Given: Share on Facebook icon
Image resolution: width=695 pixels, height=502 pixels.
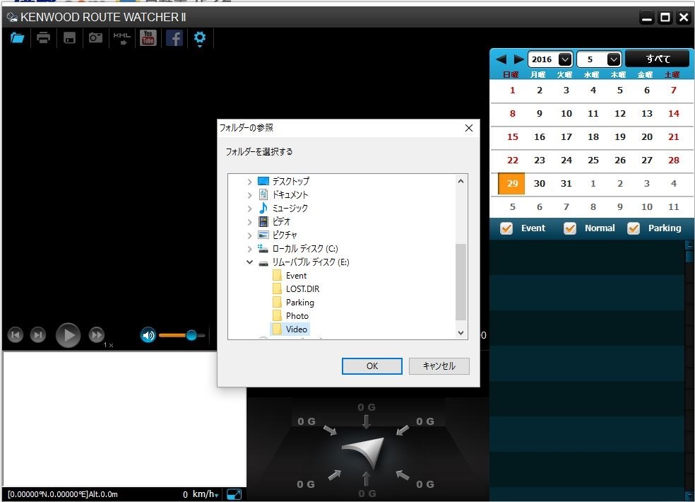Looking at the screenshot, I should (174, 38).
